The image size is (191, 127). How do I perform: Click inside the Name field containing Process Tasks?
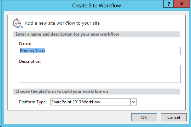coord(100,51)
